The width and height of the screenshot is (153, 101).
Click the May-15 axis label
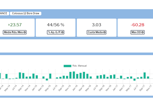point(48,88)
